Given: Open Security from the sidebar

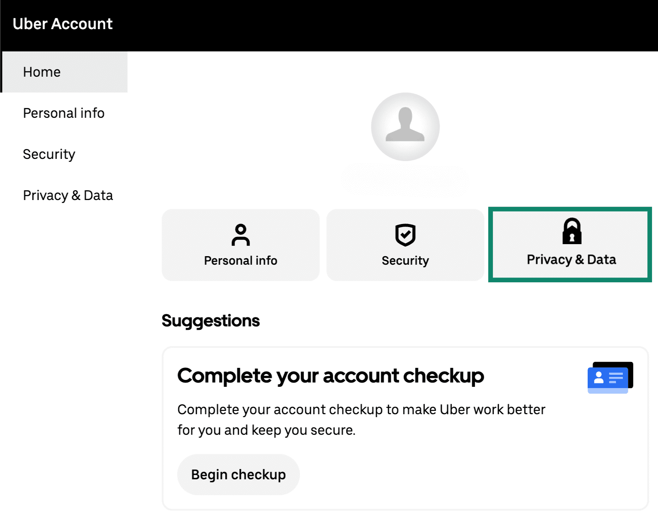Looking at the screenshot, I should click(x=49, y=154).
